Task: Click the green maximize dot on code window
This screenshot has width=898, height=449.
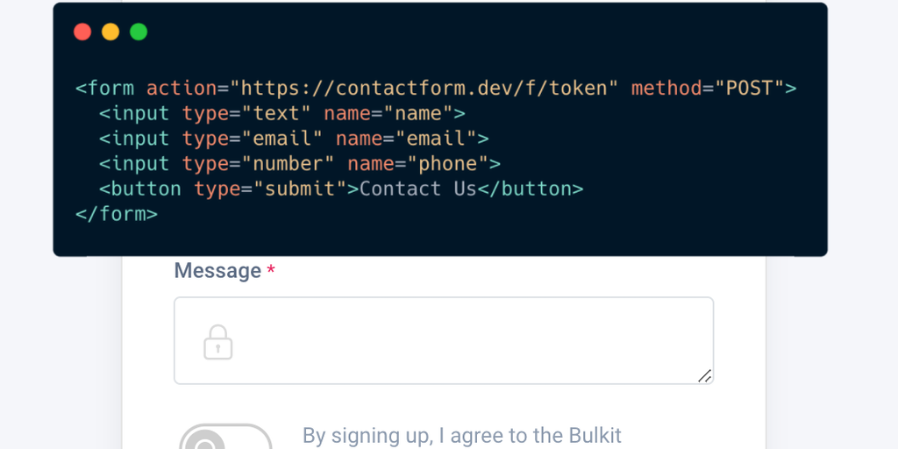Action: click(139, 32)
